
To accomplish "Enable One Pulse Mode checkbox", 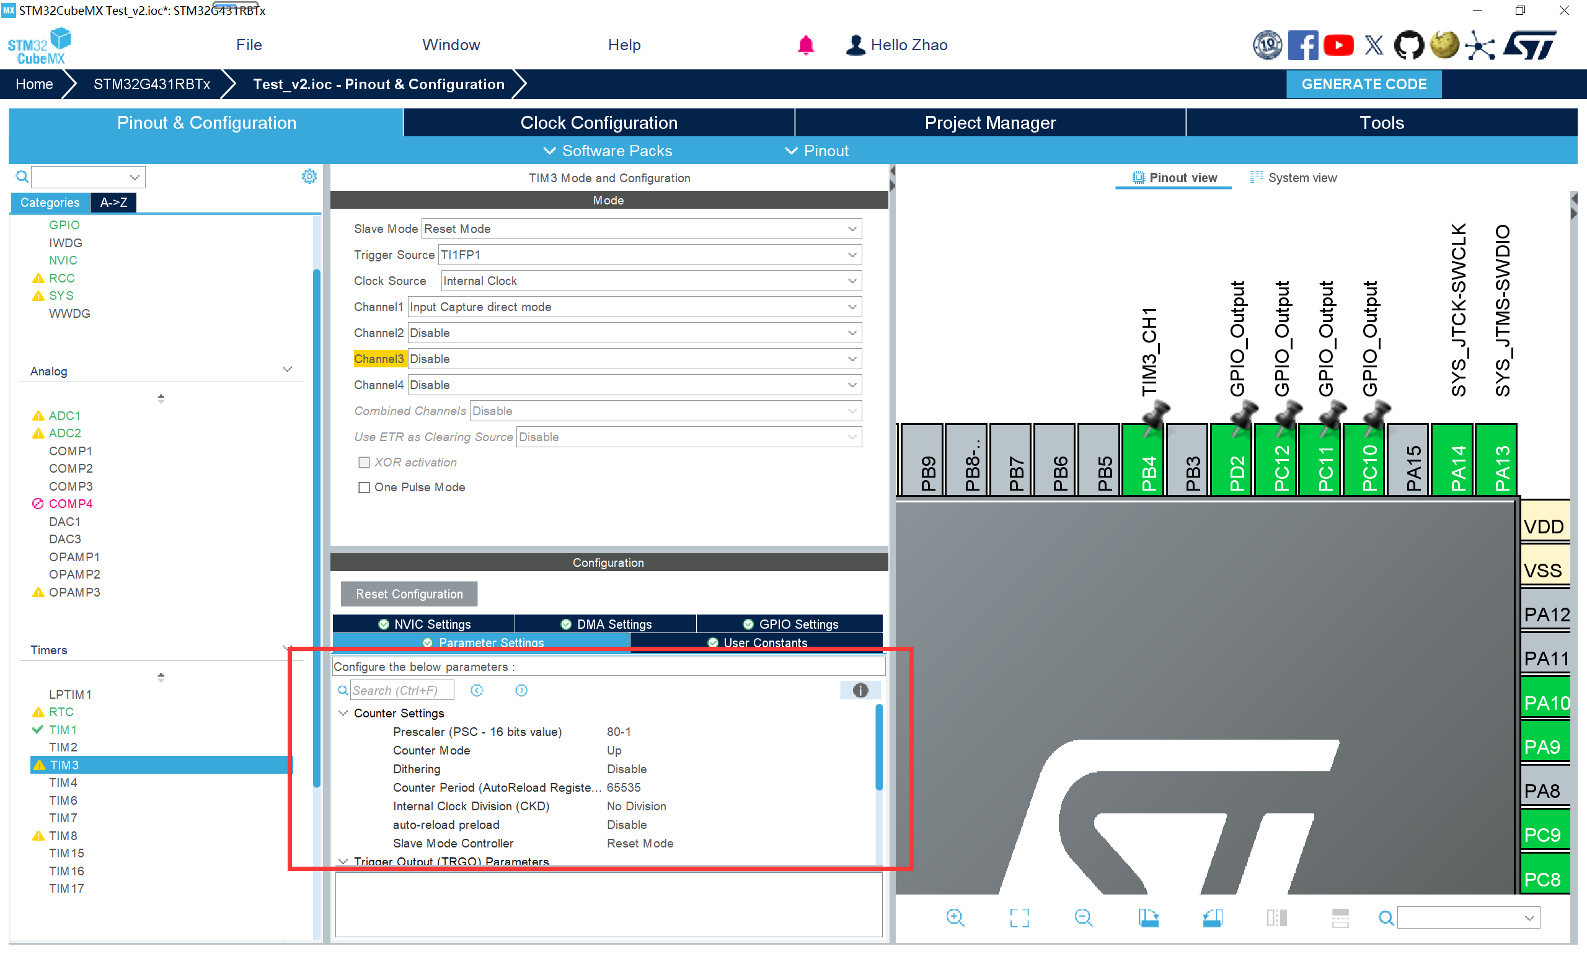I will click(x=364, y=488).
